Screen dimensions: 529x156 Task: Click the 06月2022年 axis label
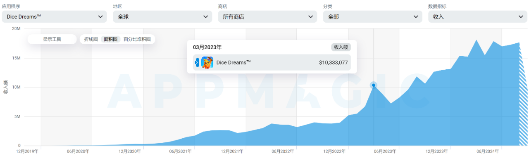pos(283,151)
